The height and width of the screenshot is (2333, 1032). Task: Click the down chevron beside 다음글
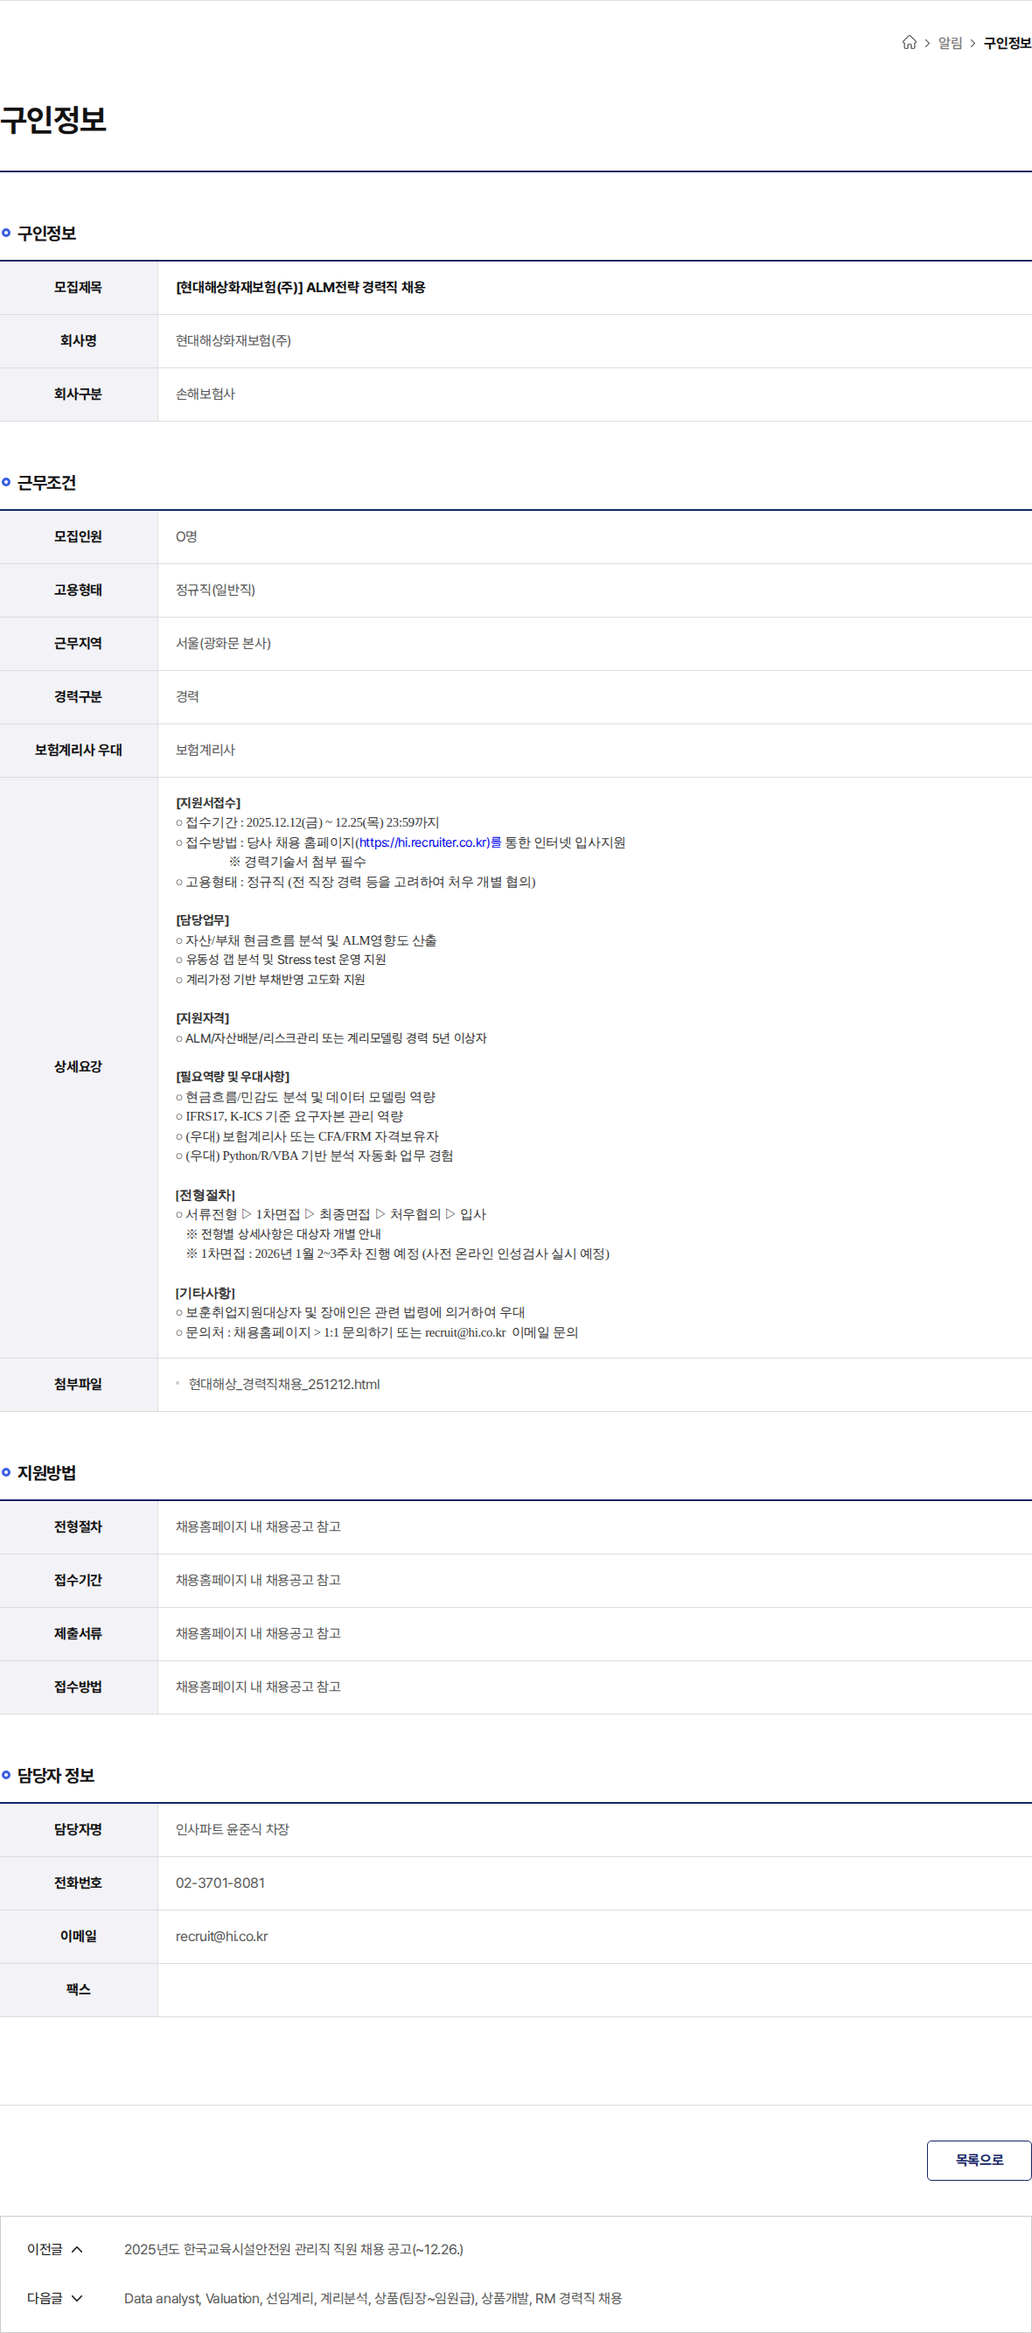coord(77,2298)
